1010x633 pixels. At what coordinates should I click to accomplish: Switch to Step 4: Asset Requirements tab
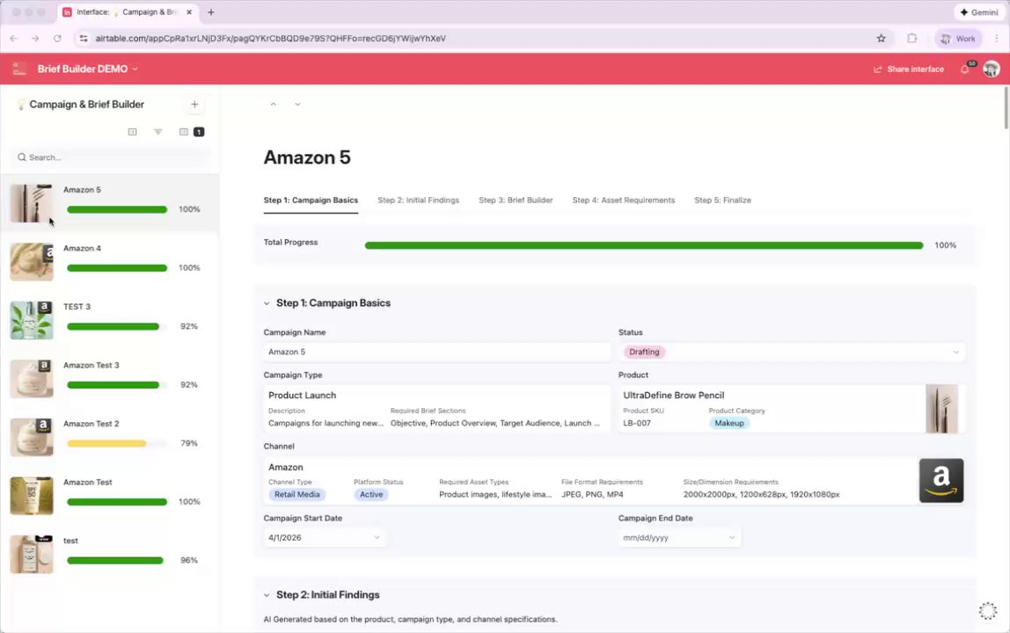pos(624,200)
